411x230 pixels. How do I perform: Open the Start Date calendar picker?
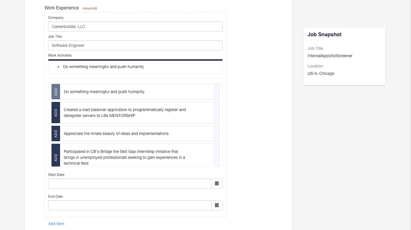click(x=217, y=183)
